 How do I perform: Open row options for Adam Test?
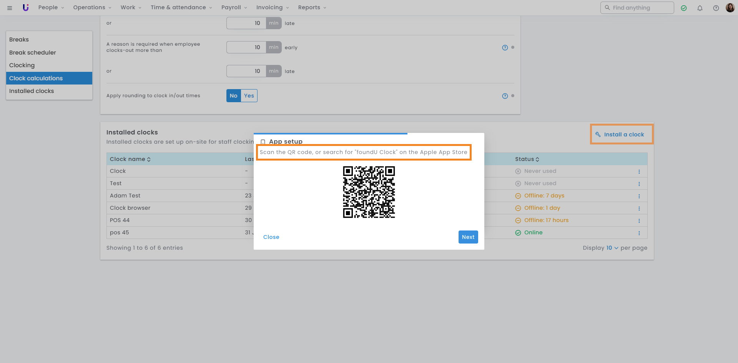point(639,196)
